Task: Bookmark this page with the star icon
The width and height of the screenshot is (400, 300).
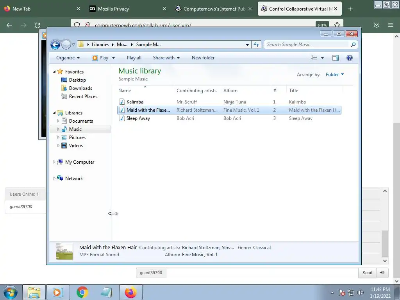Action: point(337,25)
